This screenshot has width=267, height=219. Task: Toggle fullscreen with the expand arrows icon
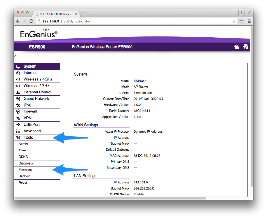pos(249,13)
